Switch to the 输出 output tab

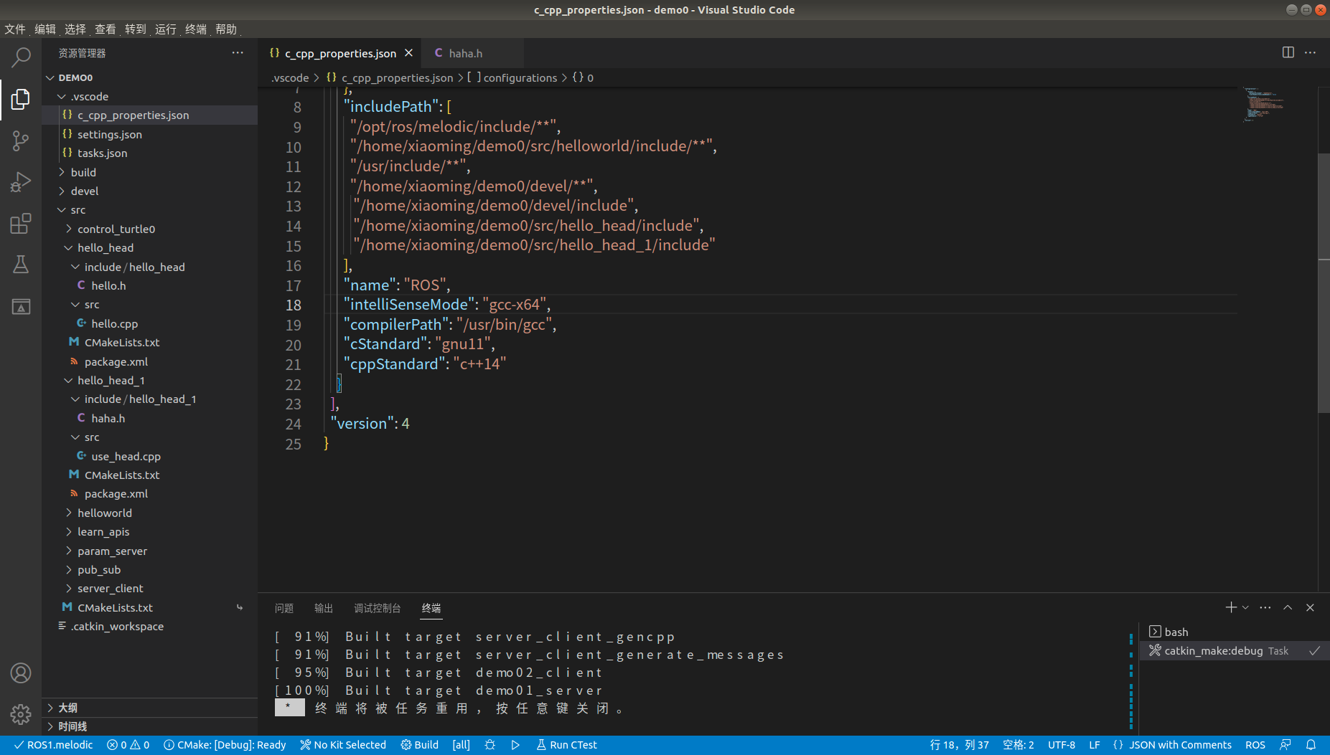coord(324,608)
